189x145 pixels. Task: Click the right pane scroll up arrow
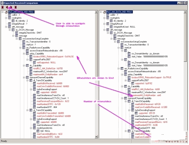pos(185,12)
